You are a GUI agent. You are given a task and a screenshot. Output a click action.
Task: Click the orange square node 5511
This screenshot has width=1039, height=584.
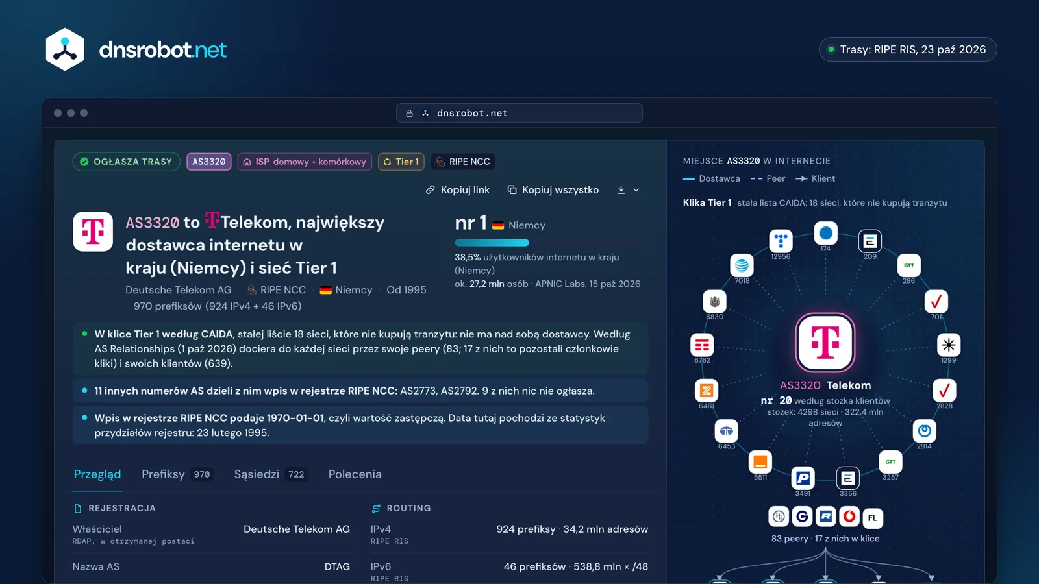(760, 462)
